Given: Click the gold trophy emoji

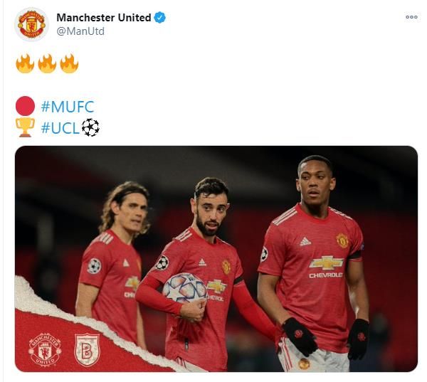Looking at the screenshot, I should [x=25, y=127].
